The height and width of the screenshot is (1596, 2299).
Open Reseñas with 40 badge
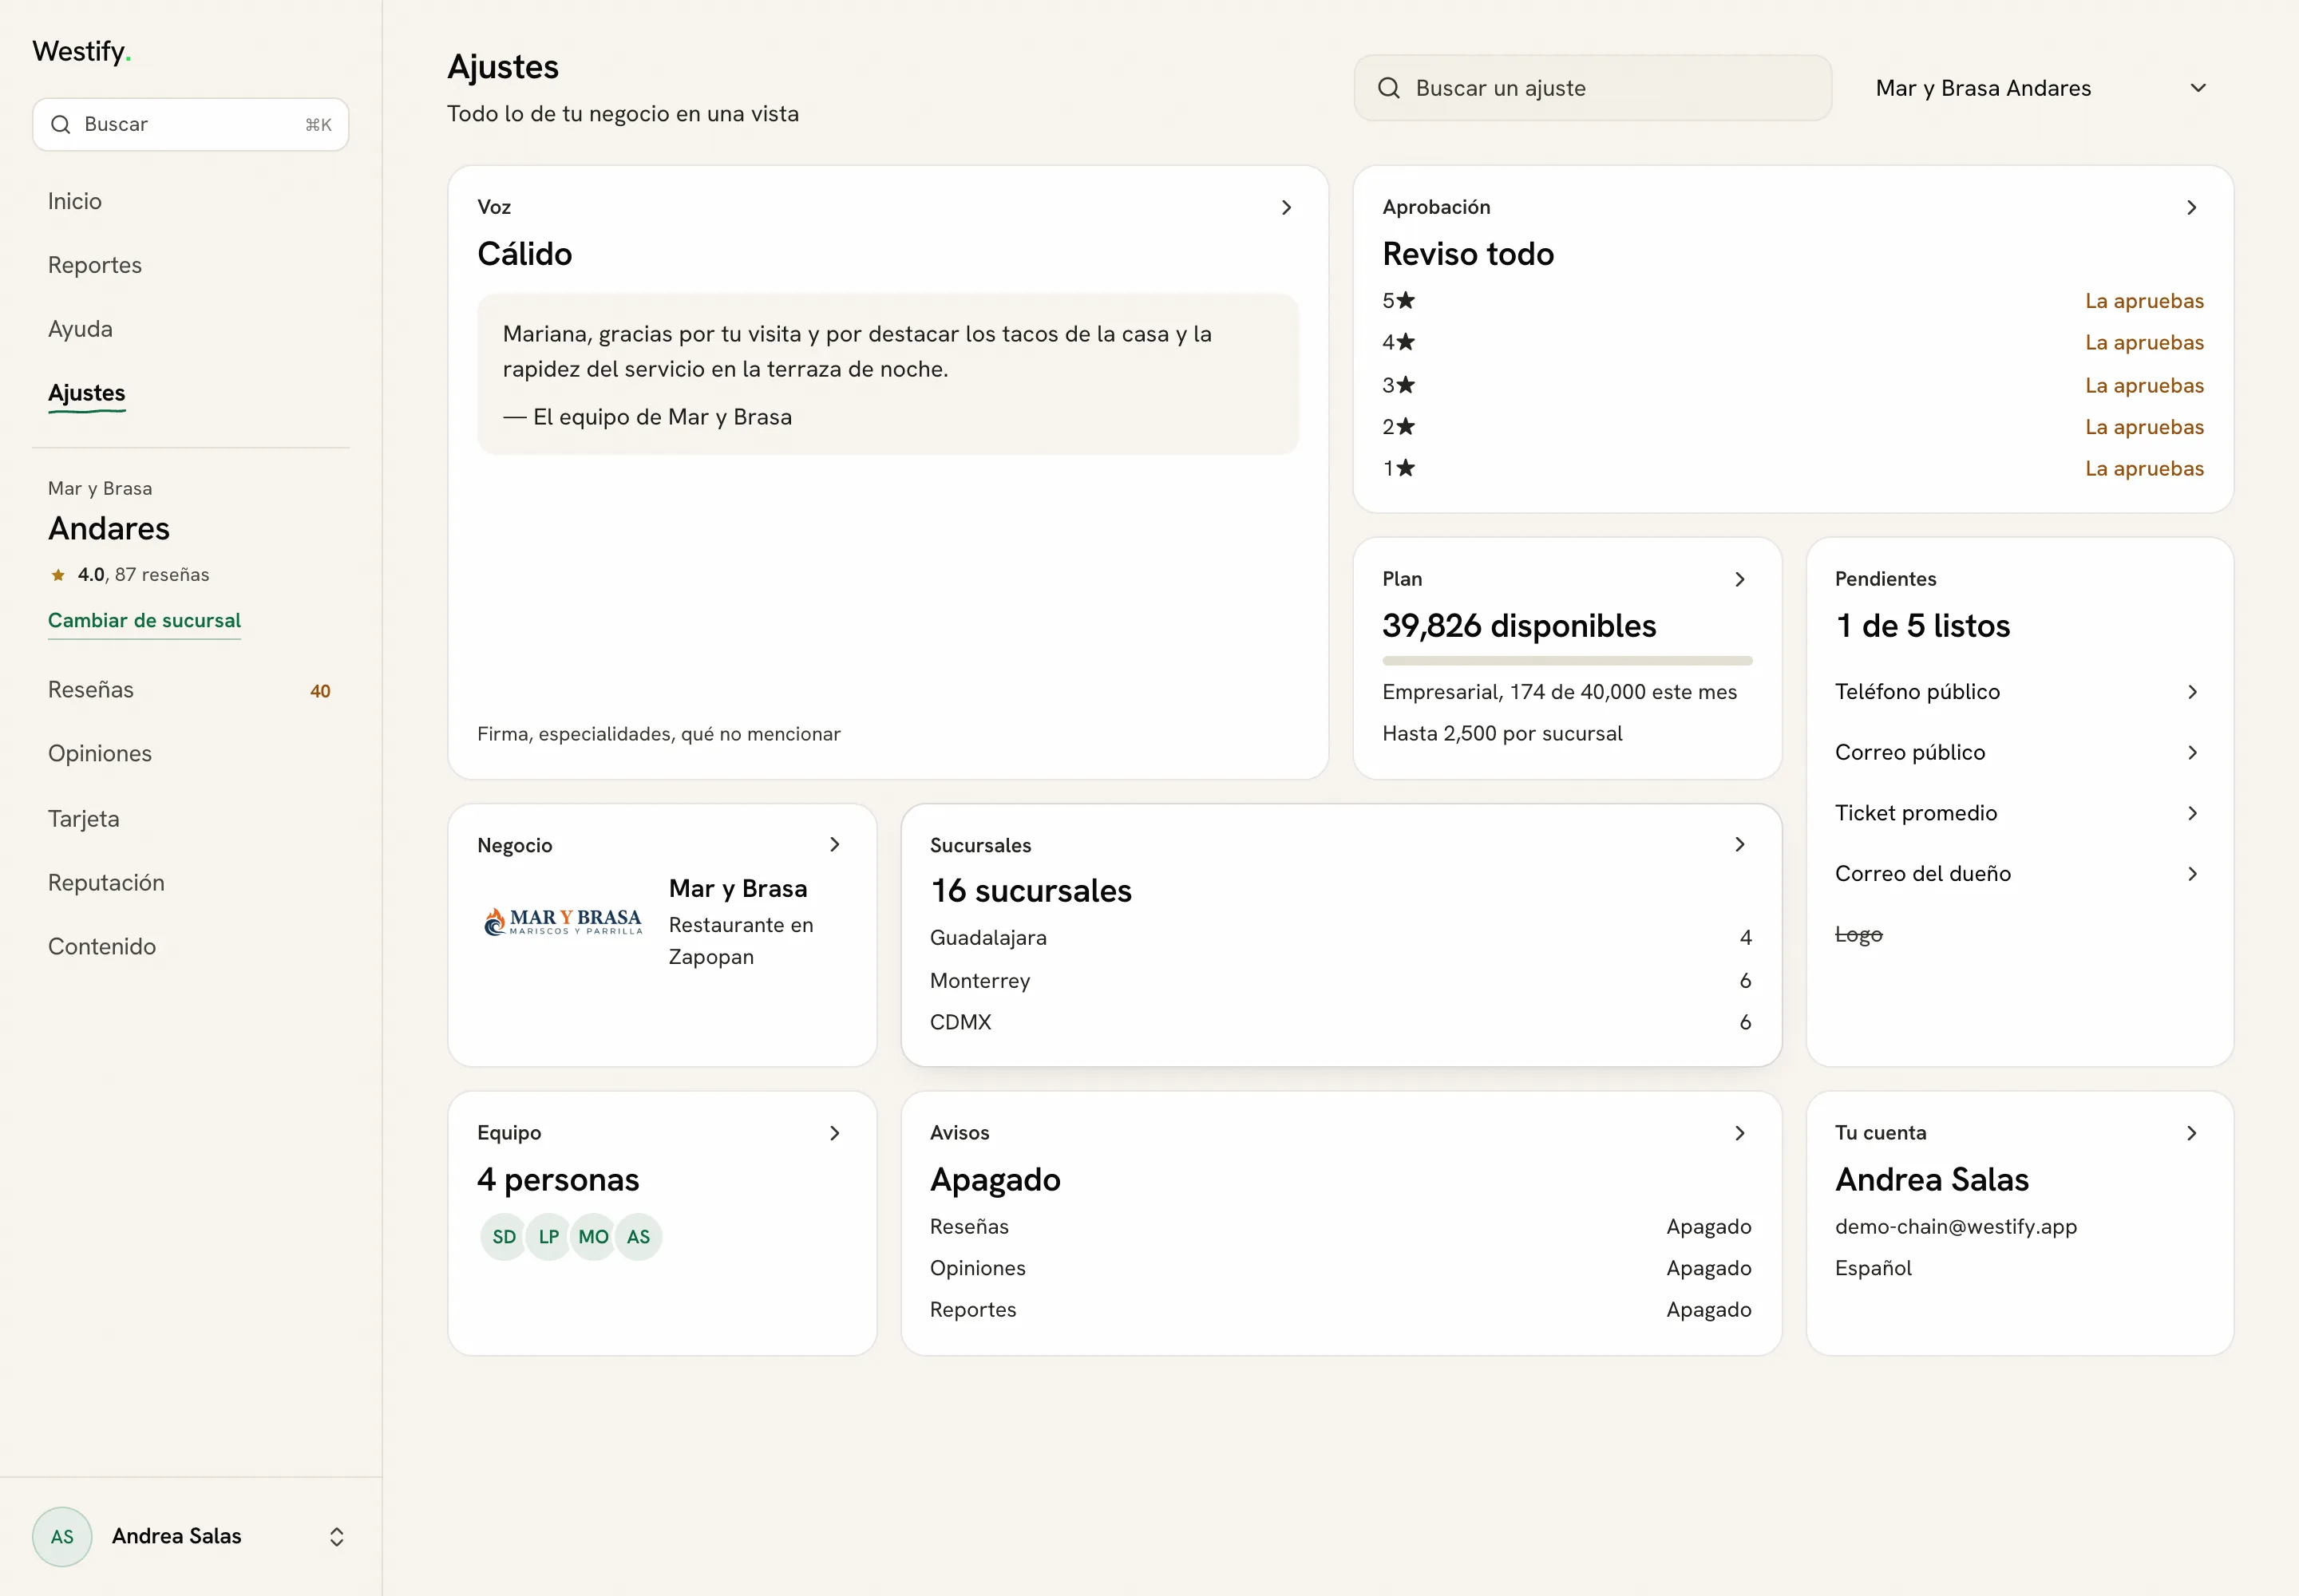tap(190, 690)
